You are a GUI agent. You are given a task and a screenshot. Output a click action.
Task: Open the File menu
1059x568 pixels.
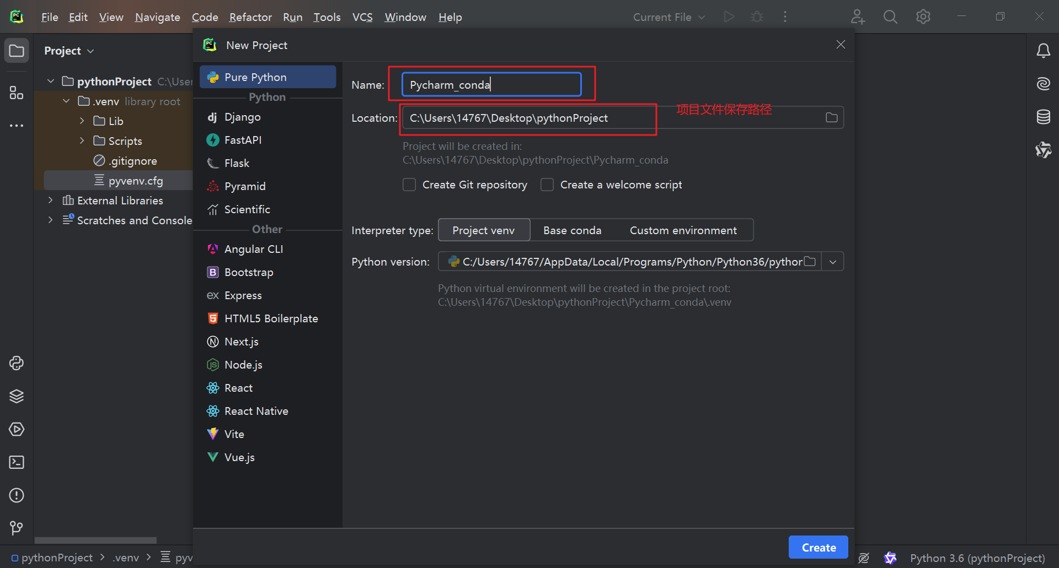pos(50,17)
